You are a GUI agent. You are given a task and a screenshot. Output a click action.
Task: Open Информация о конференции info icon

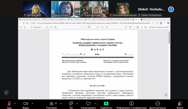[x=131, y=104]
